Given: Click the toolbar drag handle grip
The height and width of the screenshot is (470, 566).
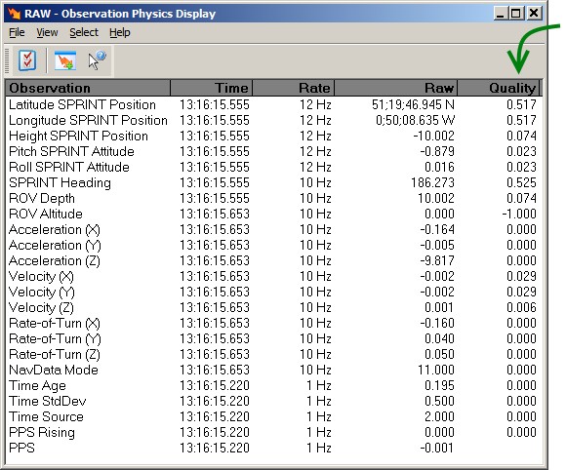Looking at the screenshot, I should (x=7, y=60).
